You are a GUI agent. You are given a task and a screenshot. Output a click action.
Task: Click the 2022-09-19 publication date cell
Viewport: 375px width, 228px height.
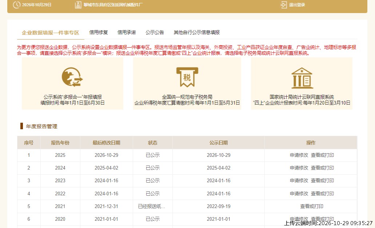(219, 206)
